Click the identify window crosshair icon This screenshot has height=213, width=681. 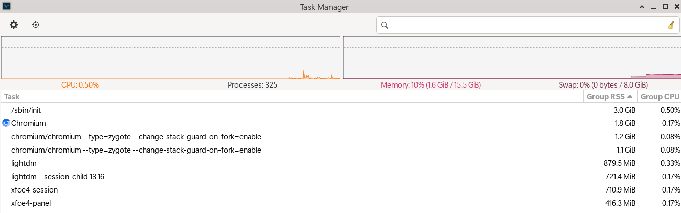[x=36, y=25]
